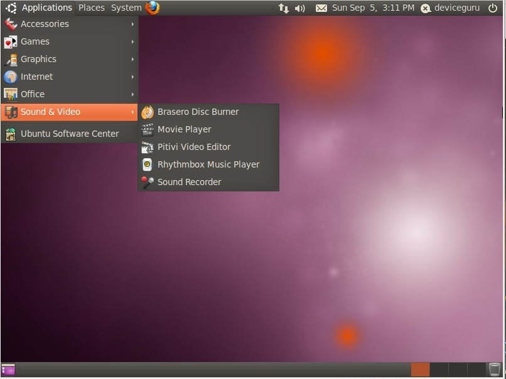The image size is (506, 379).
Task: Open the Games submenu
Action: [x=70, y=41]
